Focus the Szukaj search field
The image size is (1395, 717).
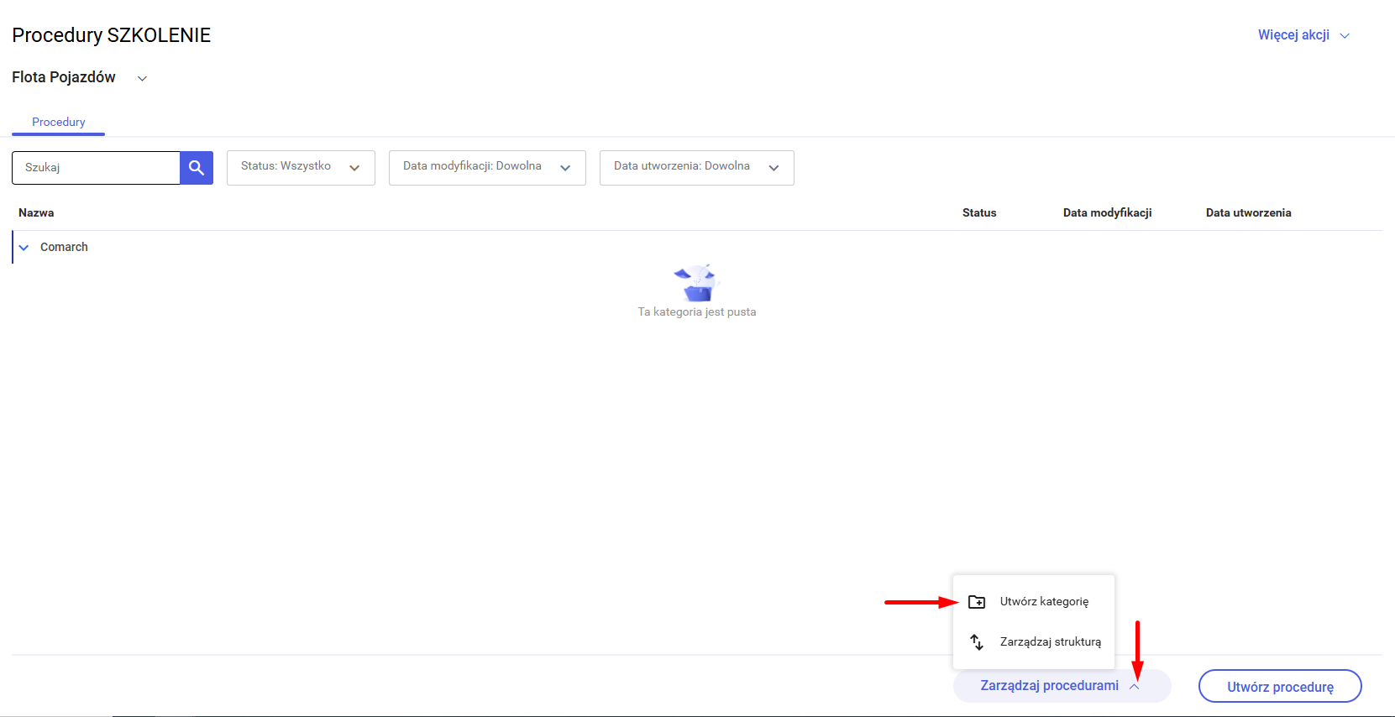96,168
